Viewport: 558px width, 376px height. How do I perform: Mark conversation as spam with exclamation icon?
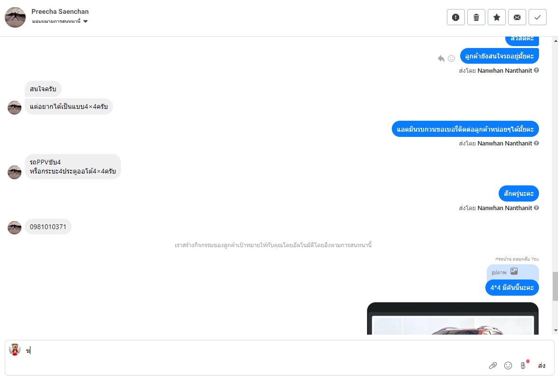pos(455,17)
